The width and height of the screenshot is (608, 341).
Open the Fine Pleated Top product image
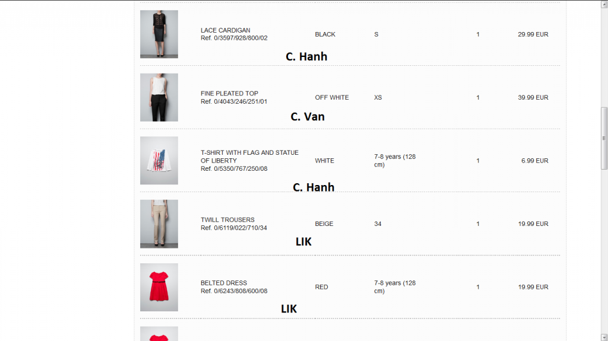(159, 97)
